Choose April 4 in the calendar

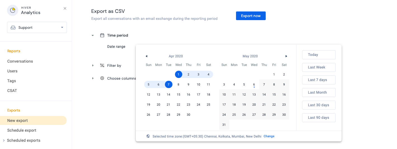pyautogui.click(x=209, y=74)
